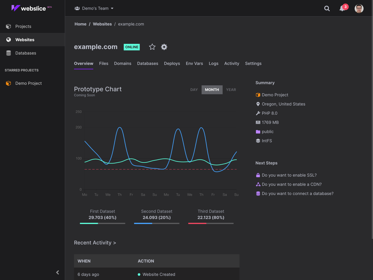Switch the chart to DAY view

point(194,90)
